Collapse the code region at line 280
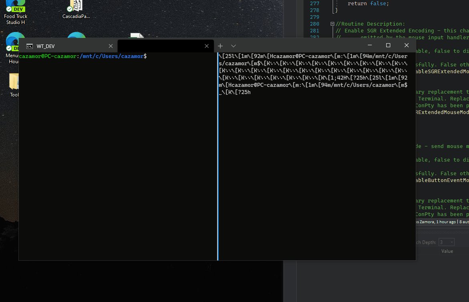The height and width of the screenshot is (302, 469). 332,24
